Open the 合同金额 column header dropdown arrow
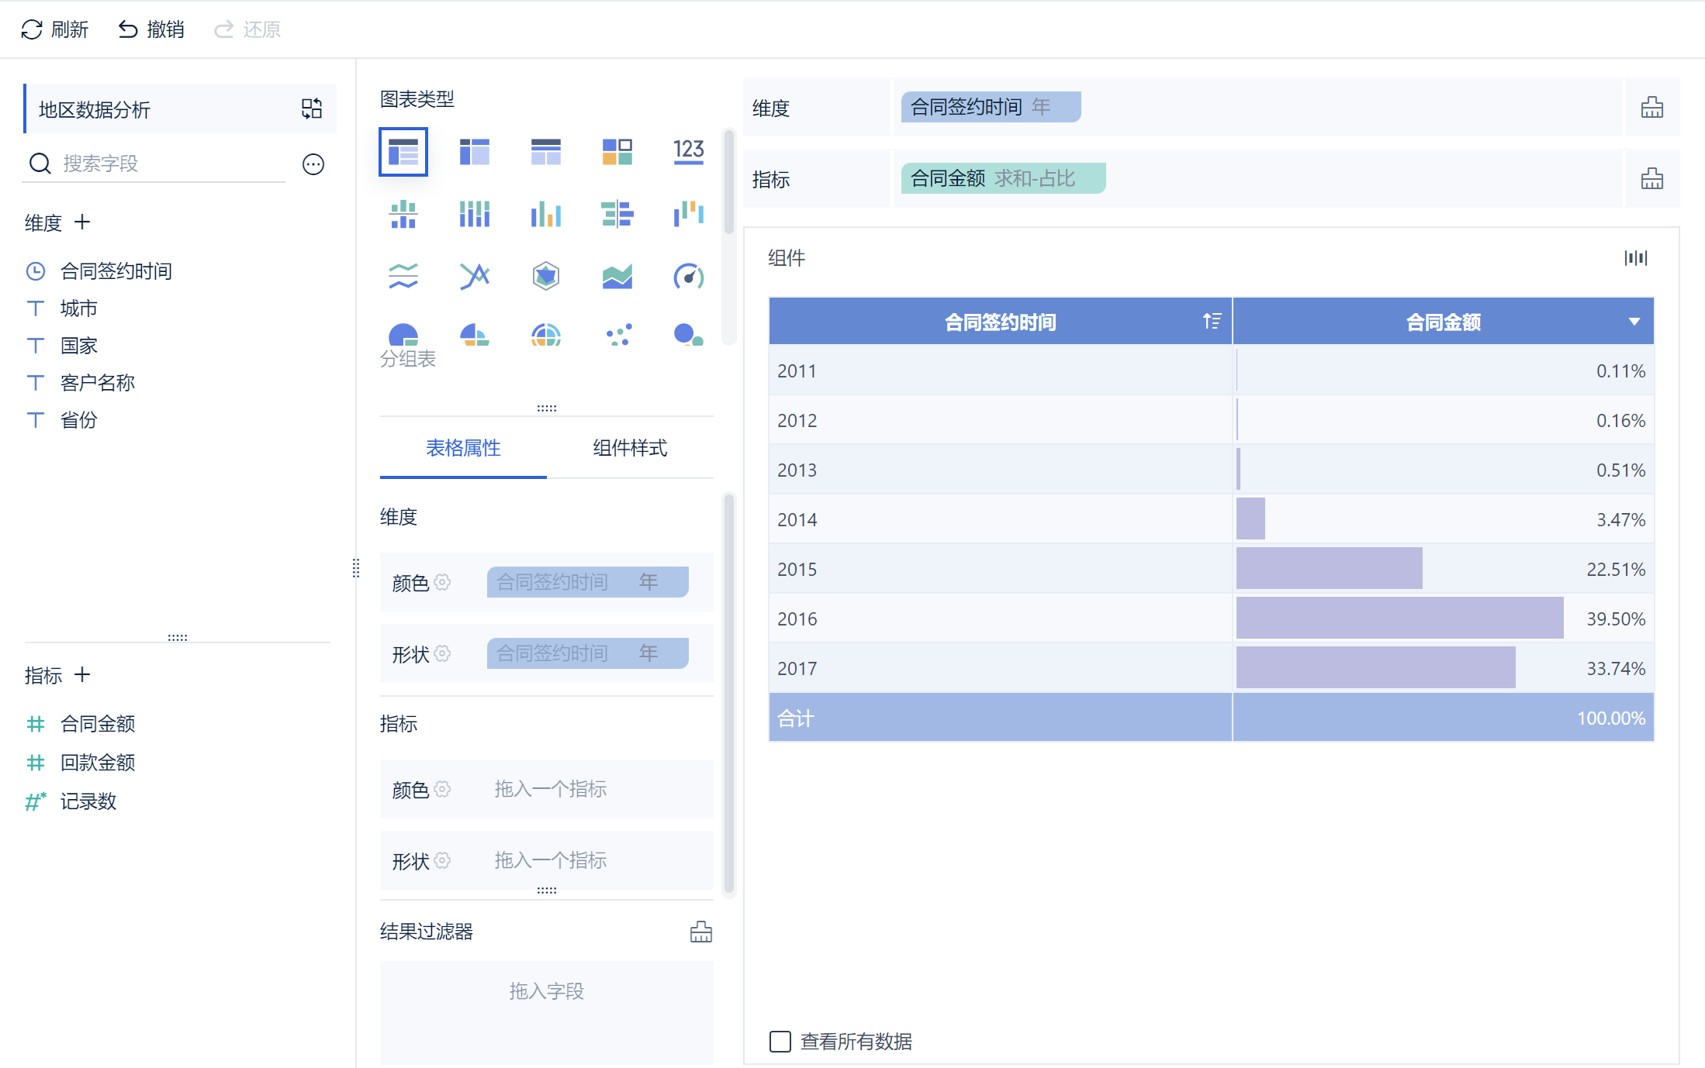This screenshot has height=1068, width=1705. click(x=1634, y=322)
